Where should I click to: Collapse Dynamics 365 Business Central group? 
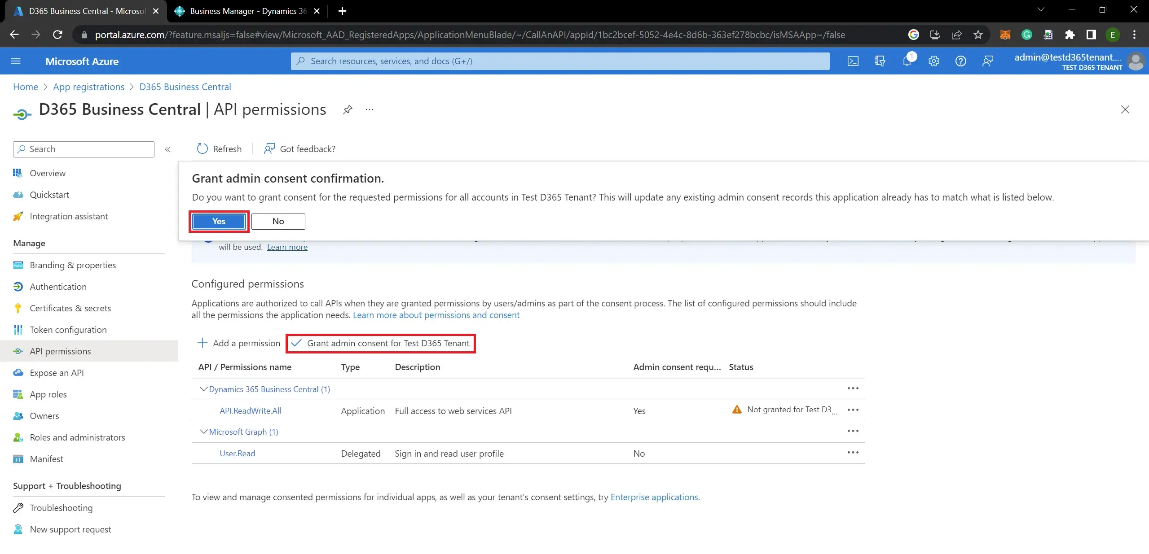coord(203,389)
